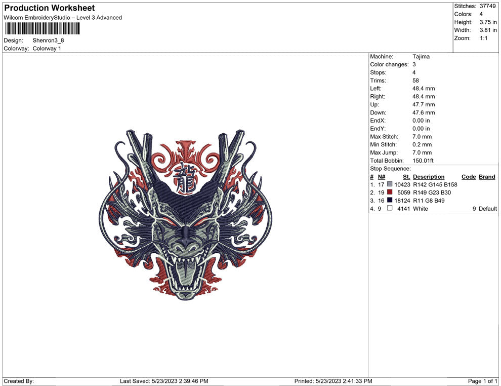Click the Zoom value '1:1'
Screen dimensions: 501x386
point(484,38)
